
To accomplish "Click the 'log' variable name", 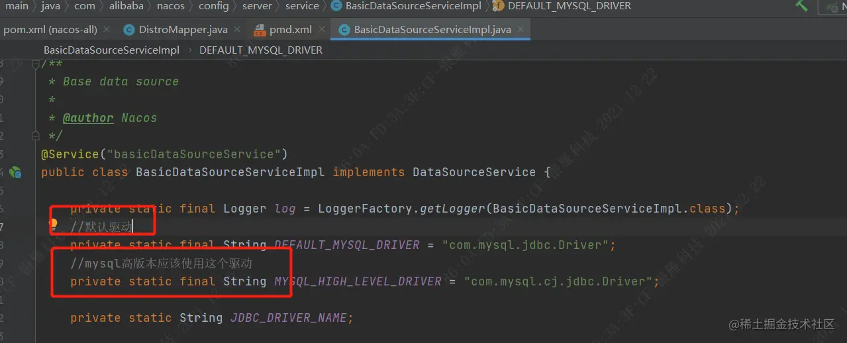I will (285, 209).
